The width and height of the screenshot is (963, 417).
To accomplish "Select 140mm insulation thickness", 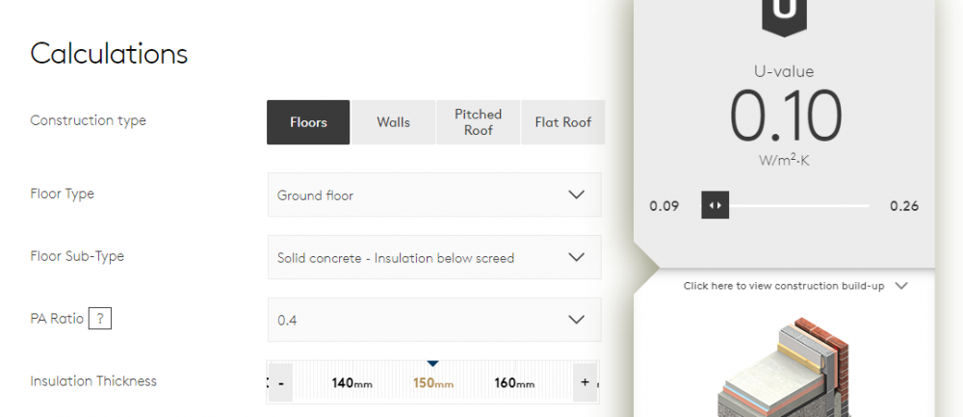I will click(351, 383).
